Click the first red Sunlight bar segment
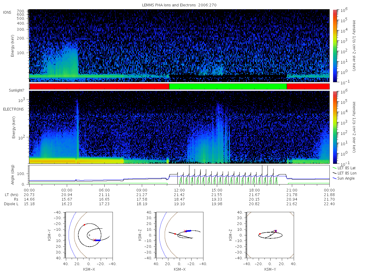The image size is (366, 274). tap(99, 86)
